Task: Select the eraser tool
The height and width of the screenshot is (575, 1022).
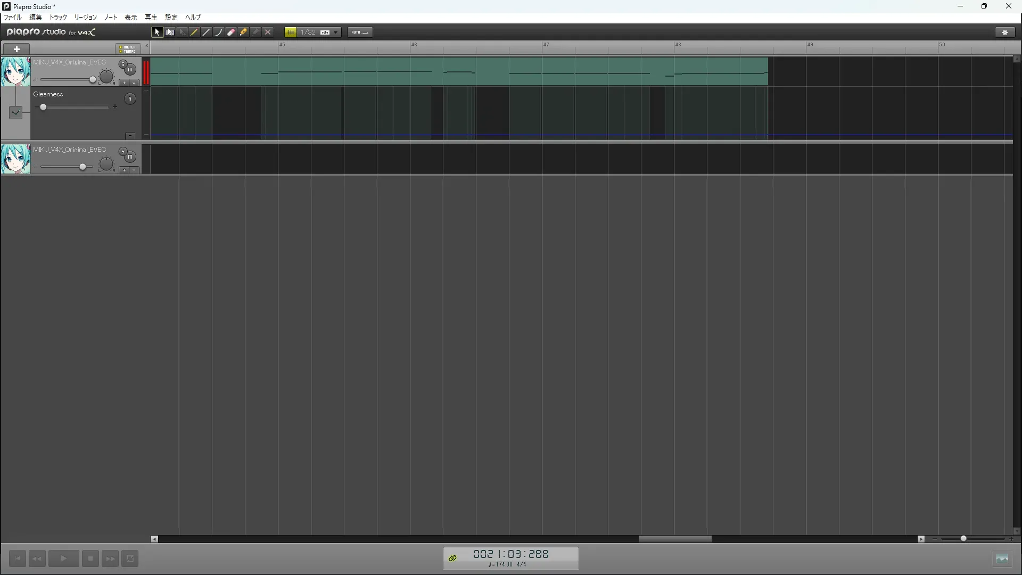Action: click(x=231, y=32)
